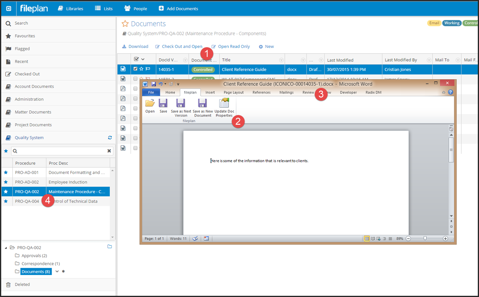The image size is (479, 297).
Task: Click the proofing check icon in Word status bar
Action: click(x=195, y=239)
